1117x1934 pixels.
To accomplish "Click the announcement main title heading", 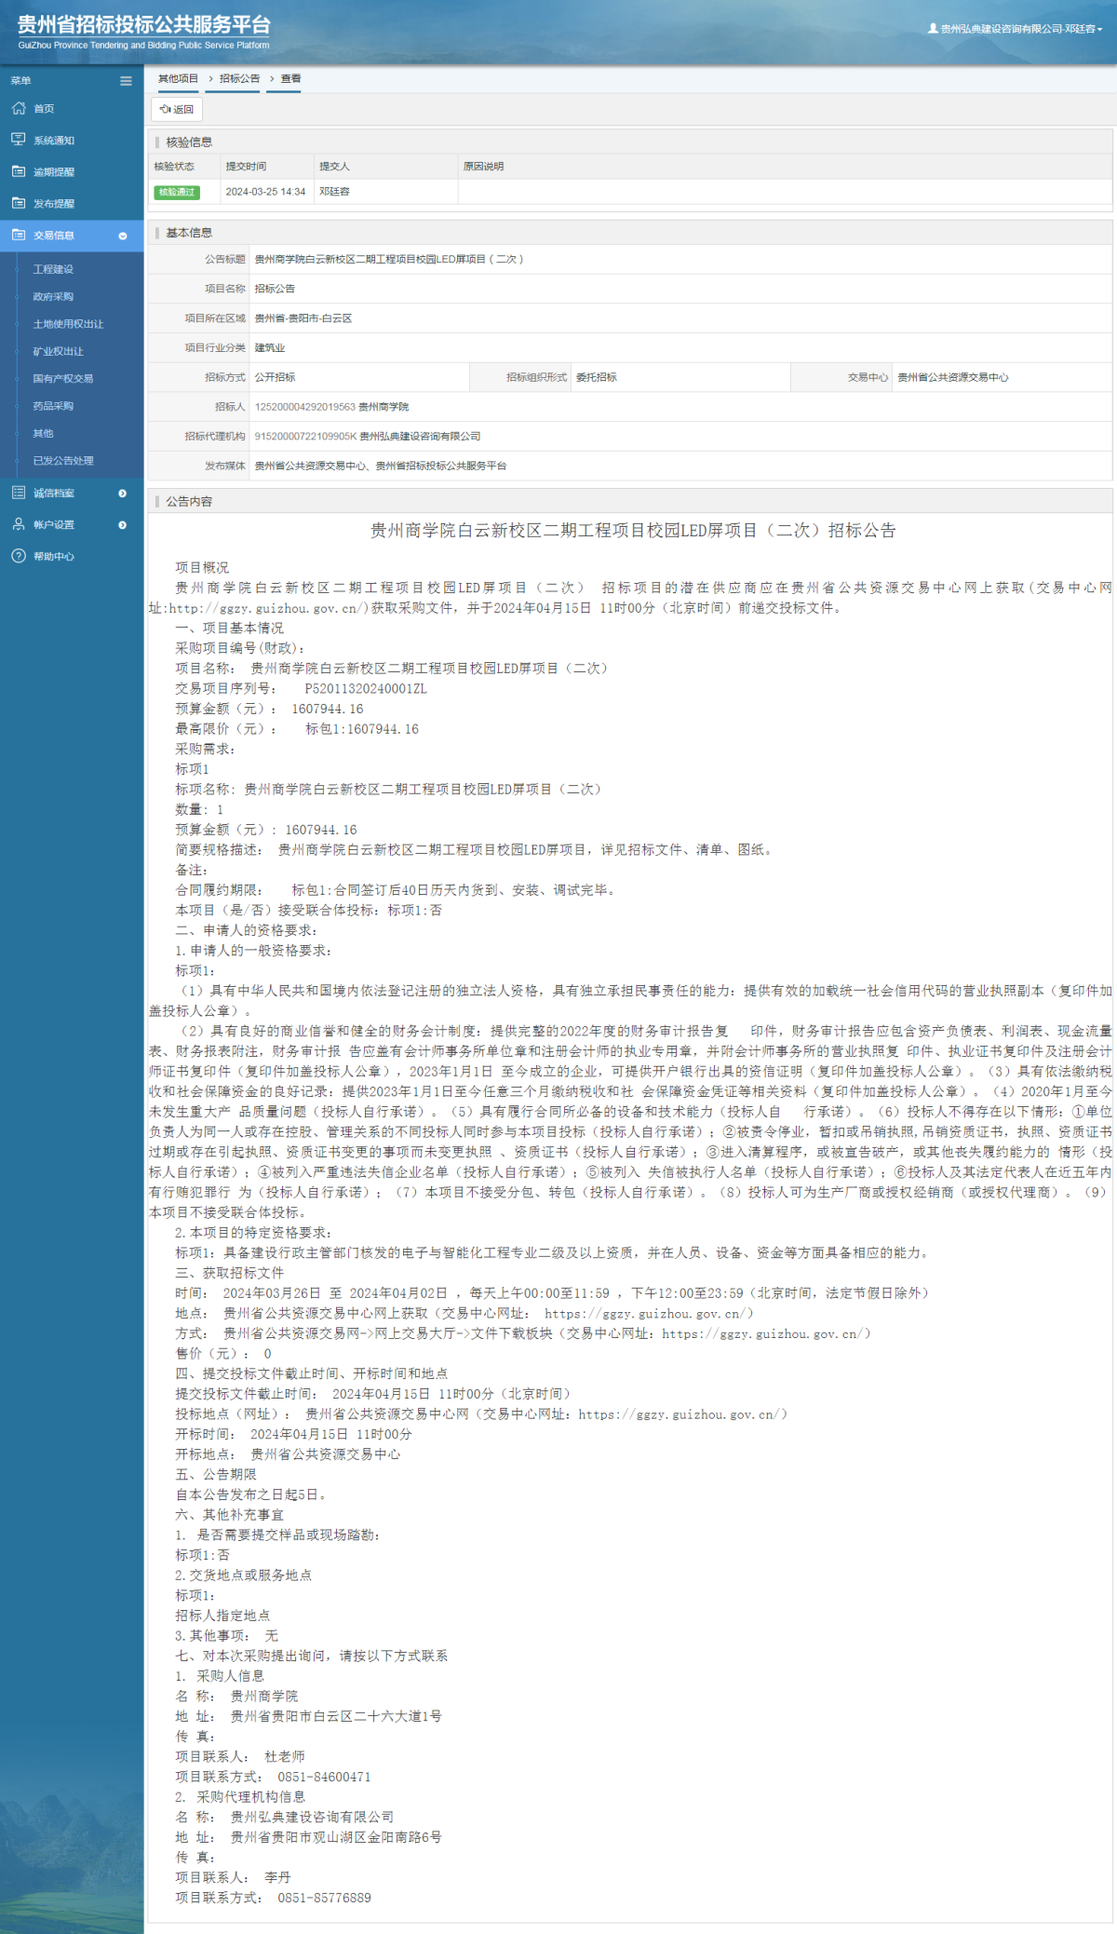I will click(633, 531).
